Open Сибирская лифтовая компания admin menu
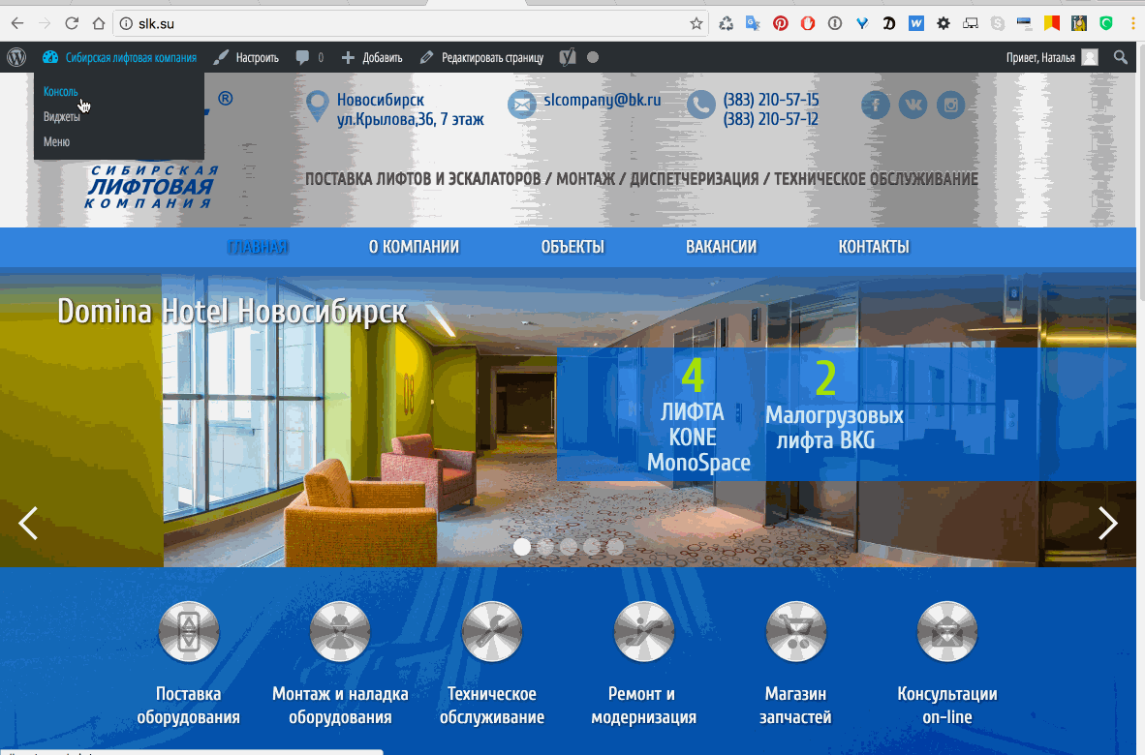The width and height of the screenshot is (1145, 755). 120,57
